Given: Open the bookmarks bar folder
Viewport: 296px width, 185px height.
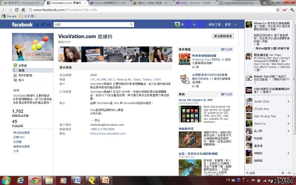Looking at the screenshot, I should 28,16.
